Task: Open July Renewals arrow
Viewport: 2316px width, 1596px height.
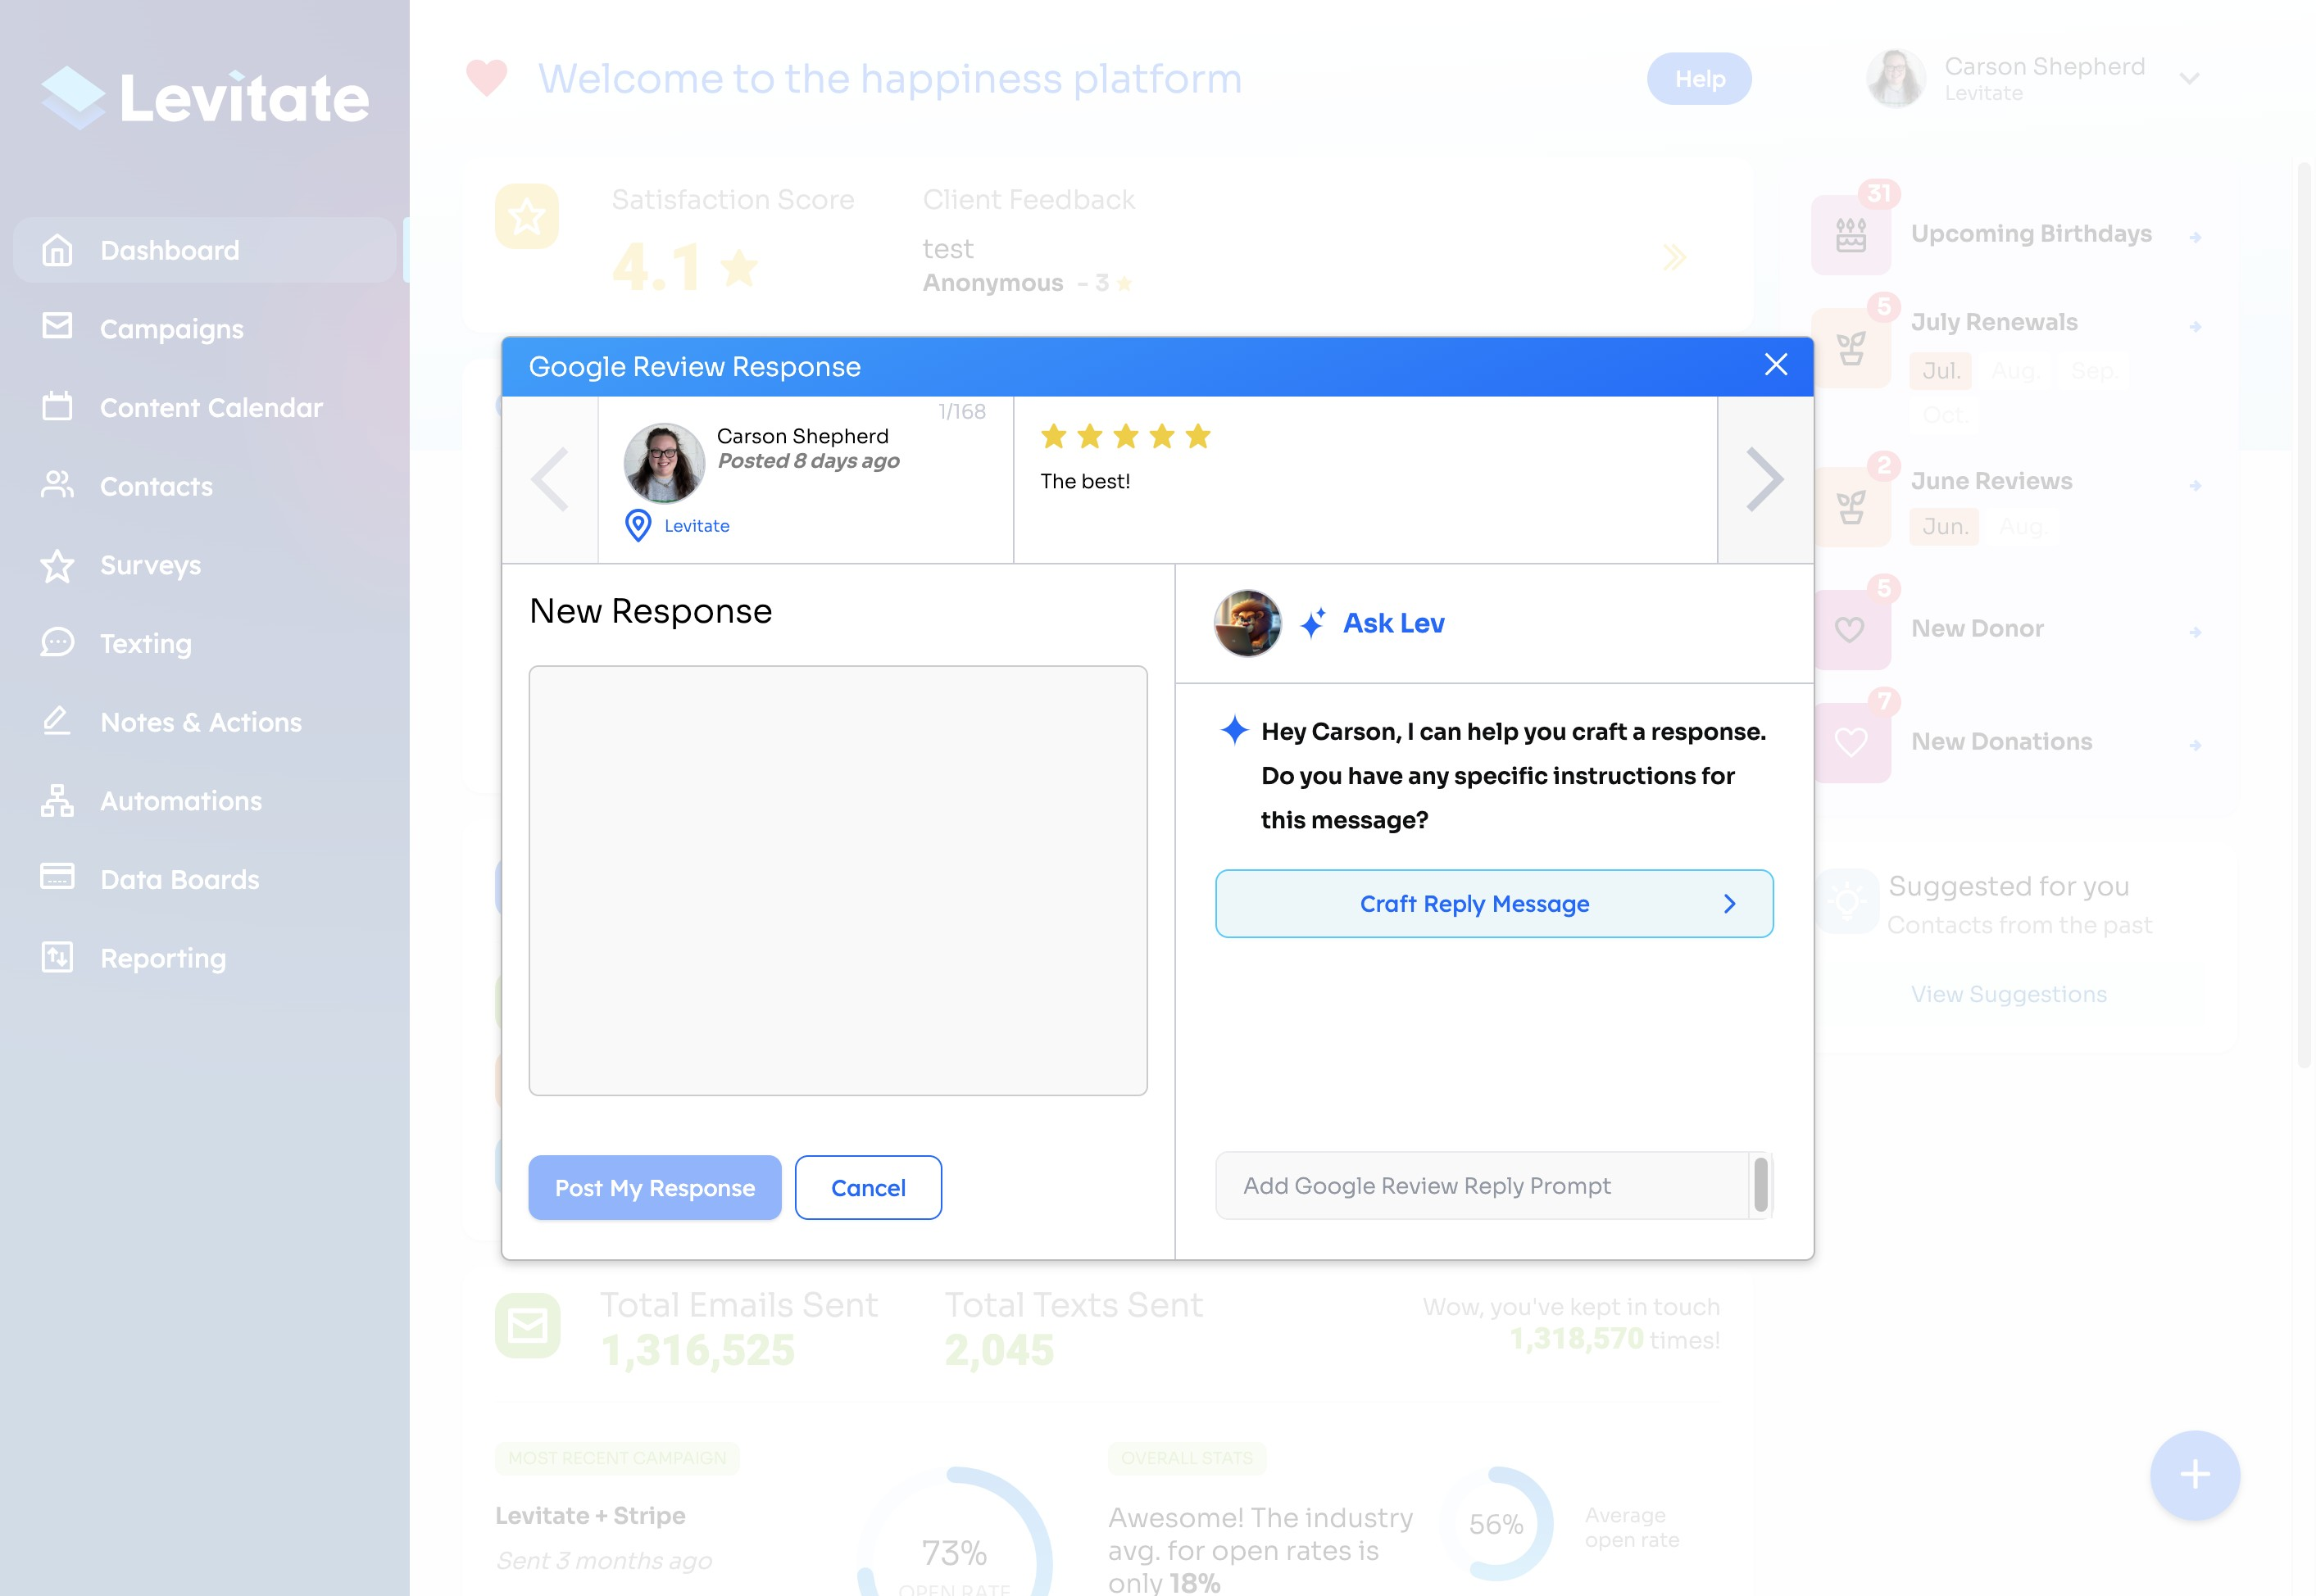Action: coord(2195,327)
